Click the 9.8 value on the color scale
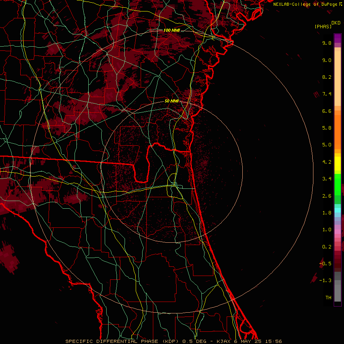This screenshot has width=344, height=344. pos(327,43)
